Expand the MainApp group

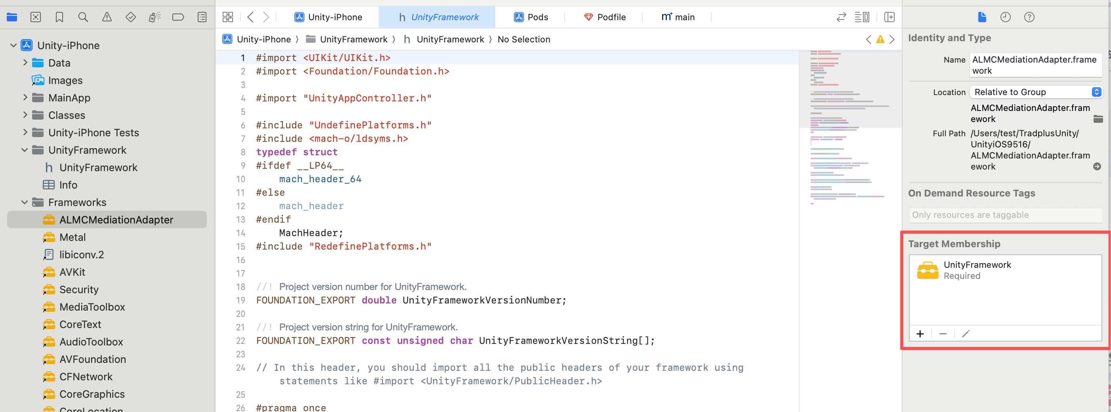25,97
